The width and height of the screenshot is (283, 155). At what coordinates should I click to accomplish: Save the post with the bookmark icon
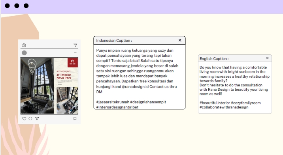pos(75,118)
